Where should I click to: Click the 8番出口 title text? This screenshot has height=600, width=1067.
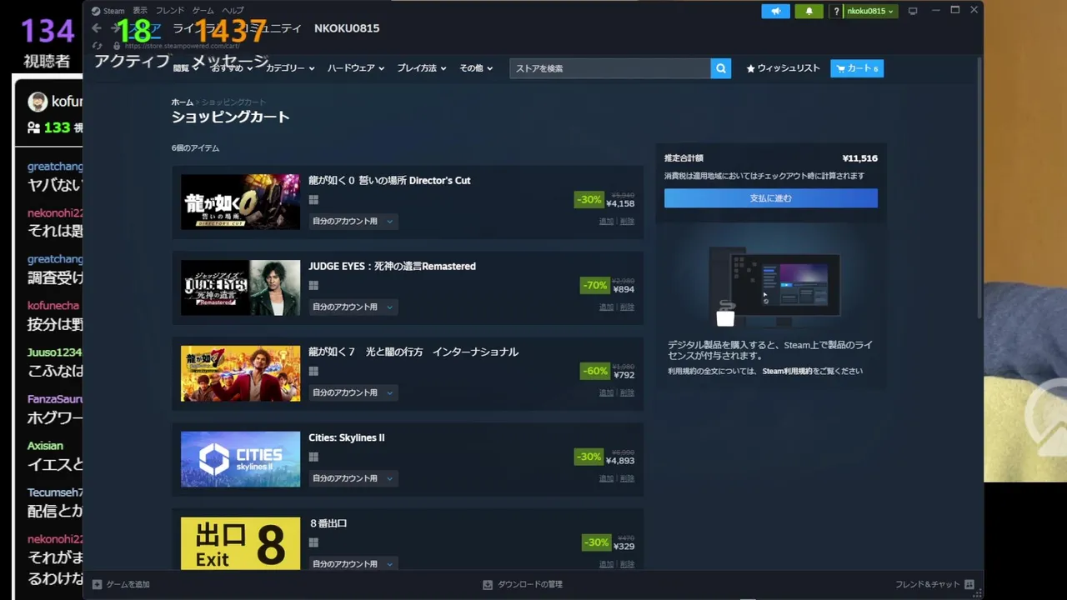(x=328, y=523)
